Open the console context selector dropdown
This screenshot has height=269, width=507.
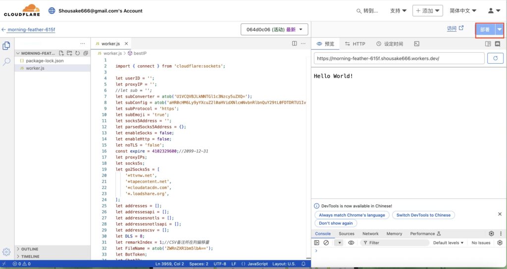pyautogui.click(x=339, y=242)
